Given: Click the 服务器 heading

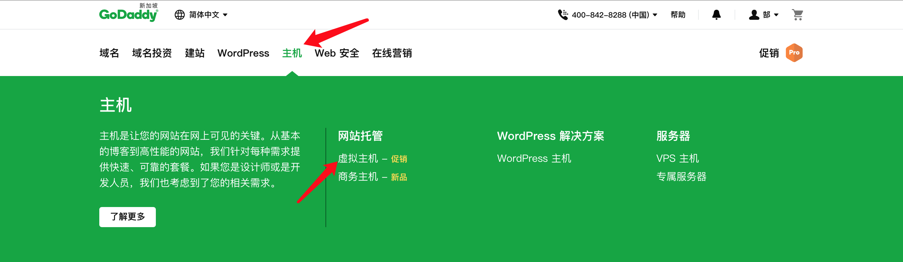Looking at the screenshot, I should point(673,136).
